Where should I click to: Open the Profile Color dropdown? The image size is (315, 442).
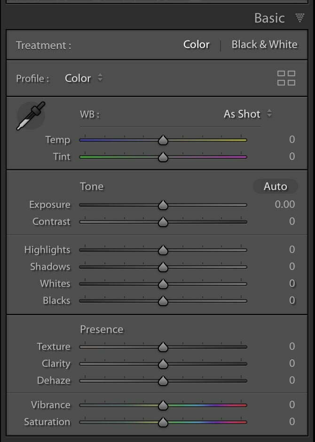click(x=84, y=78)
